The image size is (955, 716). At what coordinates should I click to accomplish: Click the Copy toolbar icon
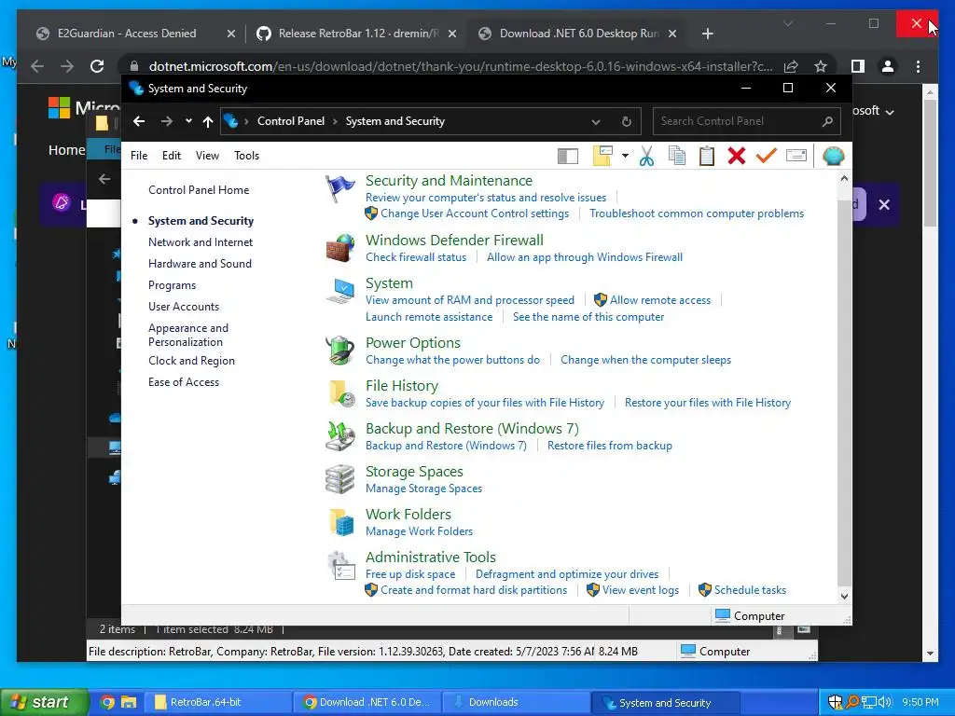pyautogui.click(x=677, y=156)
